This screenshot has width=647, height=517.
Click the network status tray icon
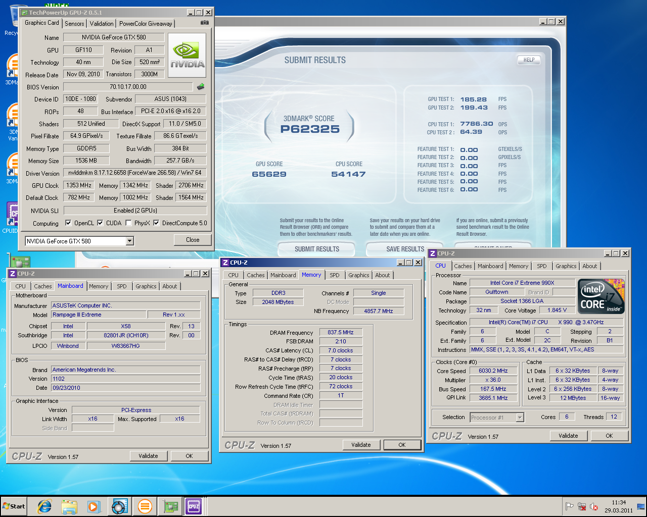582,506
